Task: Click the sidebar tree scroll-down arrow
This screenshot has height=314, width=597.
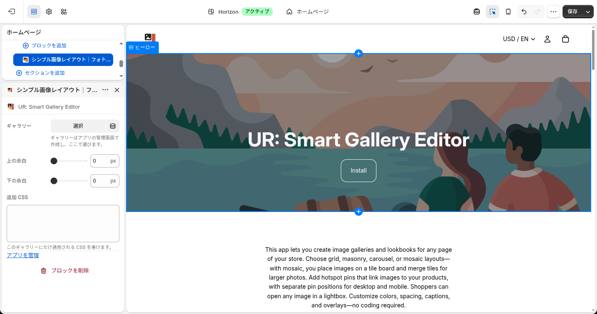Action: click(x=121, y=76)
